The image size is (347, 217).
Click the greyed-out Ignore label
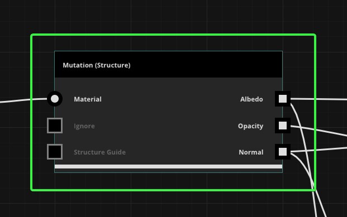tap(84, 126)
